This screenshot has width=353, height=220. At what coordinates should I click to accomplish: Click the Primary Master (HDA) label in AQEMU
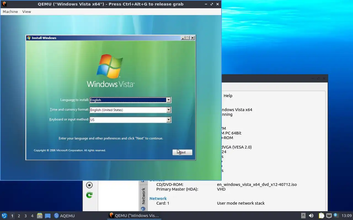[177, 189]
